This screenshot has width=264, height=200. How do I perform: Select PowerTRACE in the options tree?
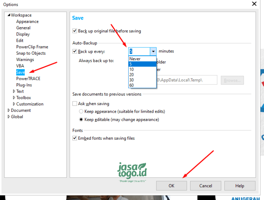(x=28, y=79)
